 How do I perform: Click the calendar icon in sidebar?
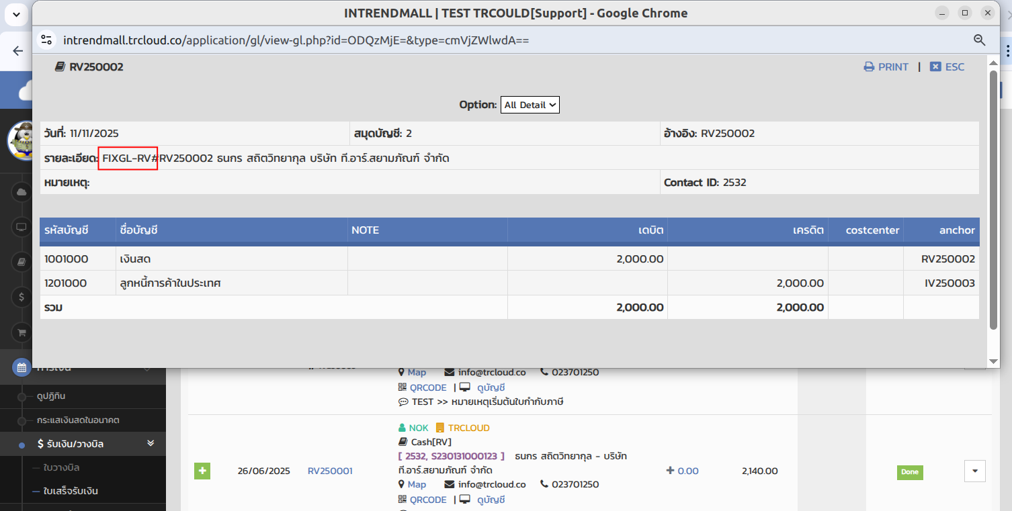tap(22, 367)
